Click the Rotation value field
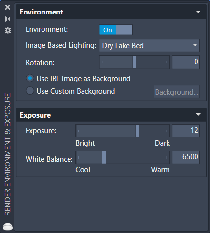The image size is (210, 233). tap(186, 62)
